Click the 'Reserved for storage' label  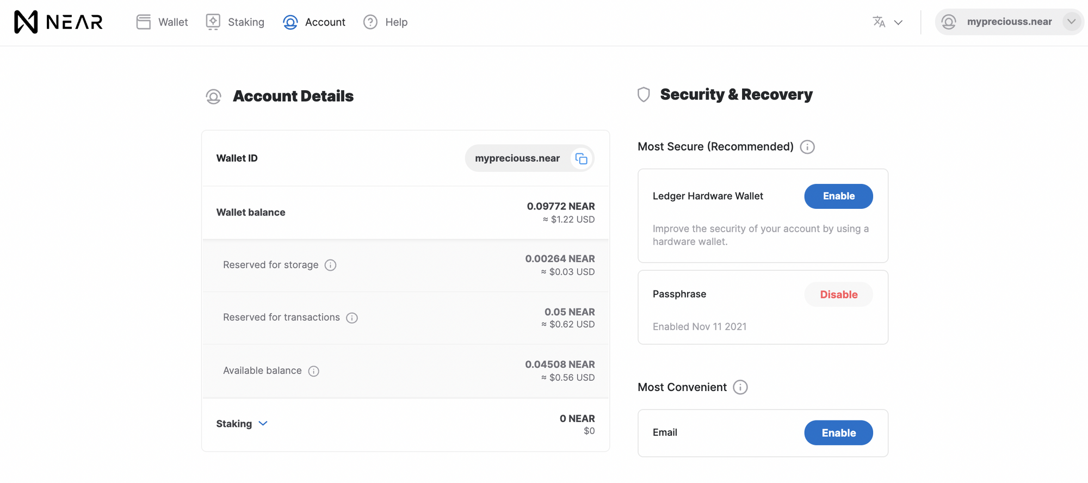coord(271,265)
